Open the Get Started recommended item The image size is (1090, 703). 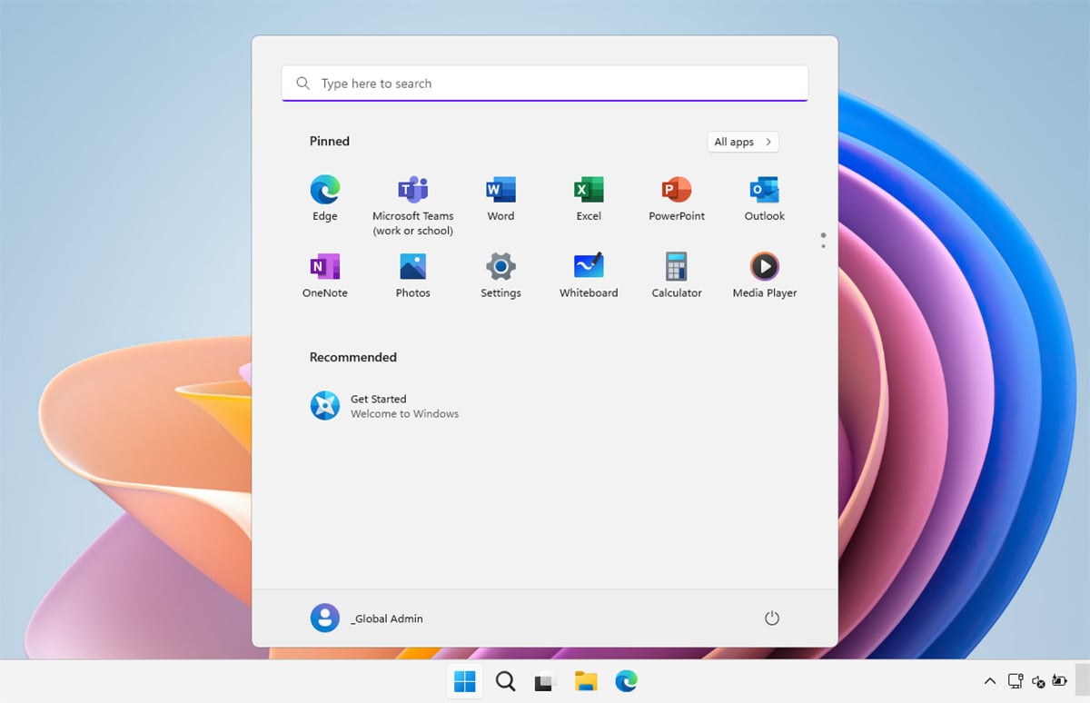click(x=384, y=406)
